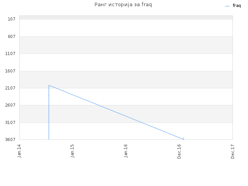Click the peak point of the fraq line
Screen dimensions: 248x186
[x=49, y=85]
